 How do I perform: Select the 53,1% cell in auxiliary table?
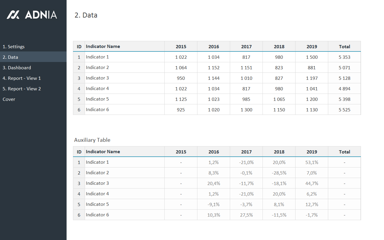click(x=312, y=163)
